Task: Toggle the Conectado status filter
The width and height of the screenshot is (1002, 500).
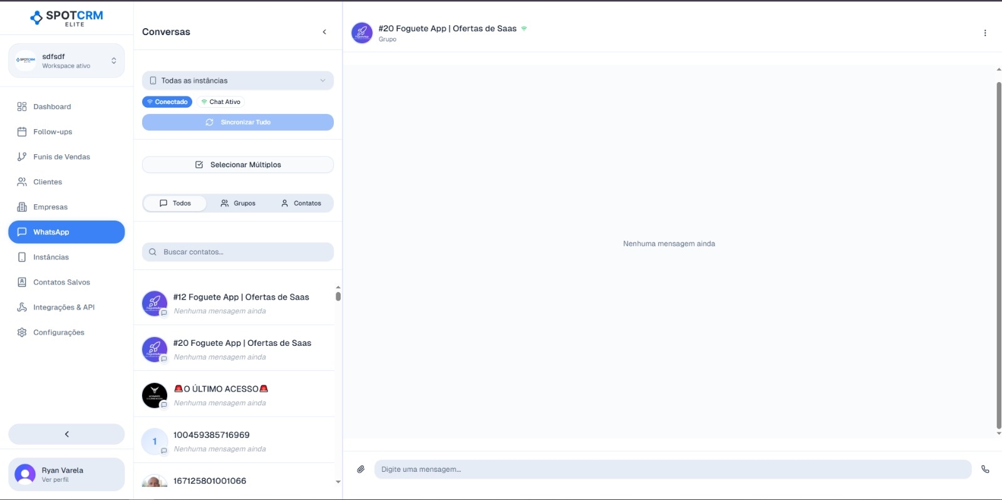Action: (x=167, y=102)
